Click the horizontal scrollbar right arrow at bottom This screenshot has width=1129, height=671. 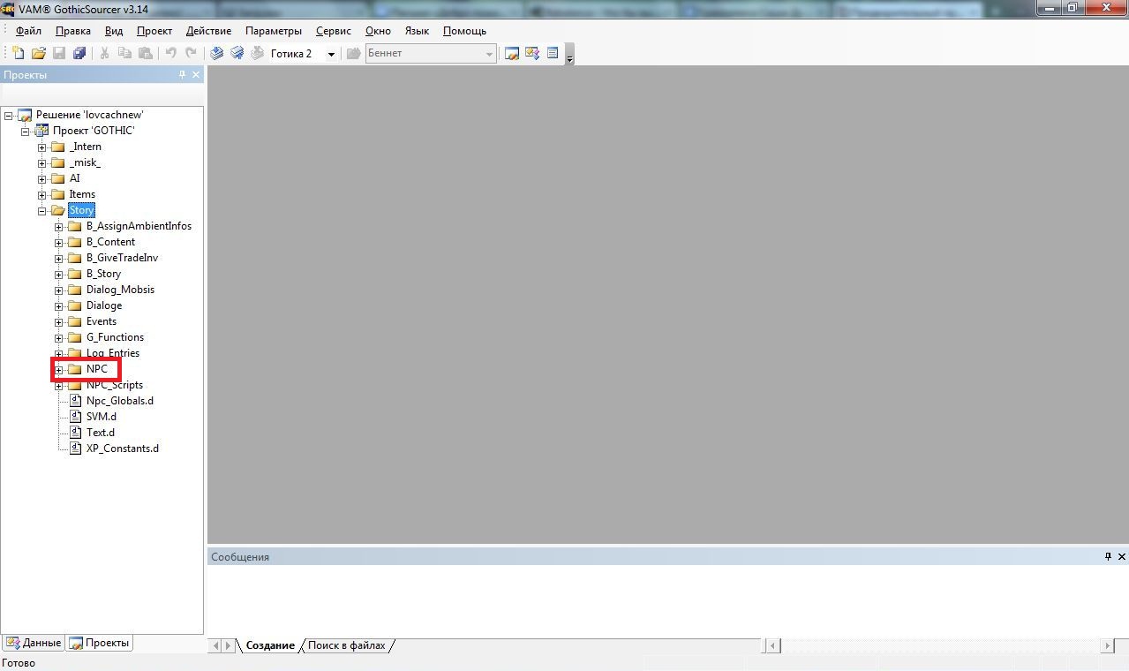point(1108,646)
